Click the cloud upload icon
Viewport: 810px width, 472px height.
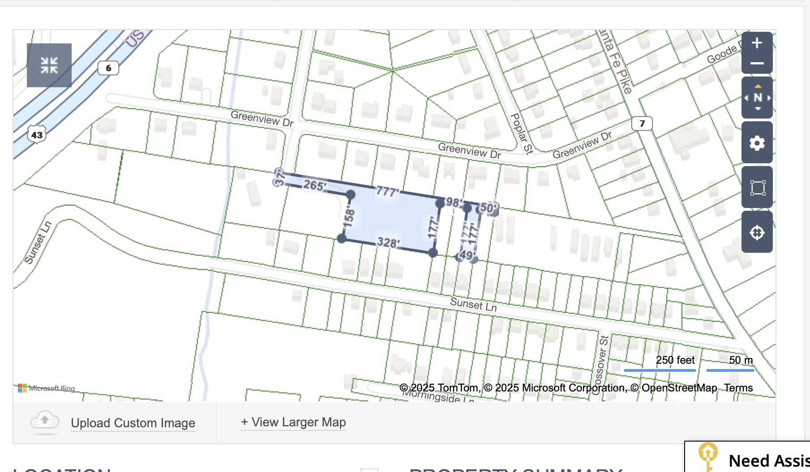click(45, 421)
